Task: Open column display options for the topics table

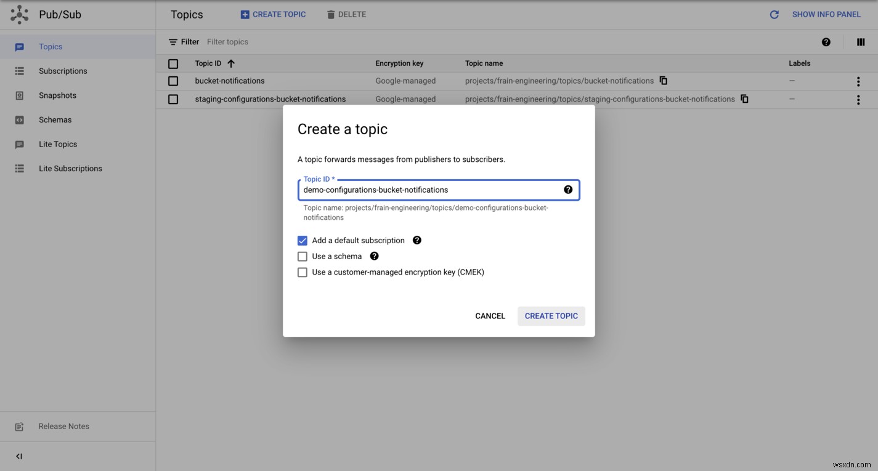Action: coord(860,42)
